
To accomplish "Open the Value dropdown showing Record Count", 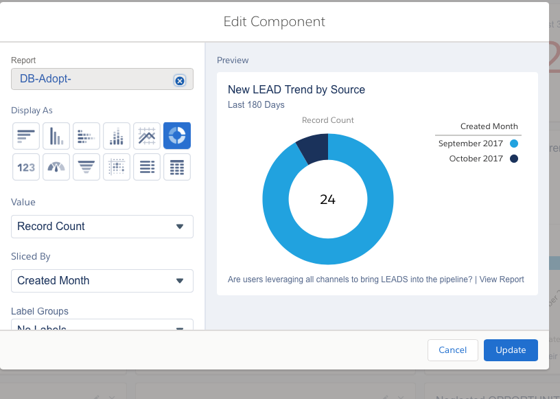I will [102, 227].
